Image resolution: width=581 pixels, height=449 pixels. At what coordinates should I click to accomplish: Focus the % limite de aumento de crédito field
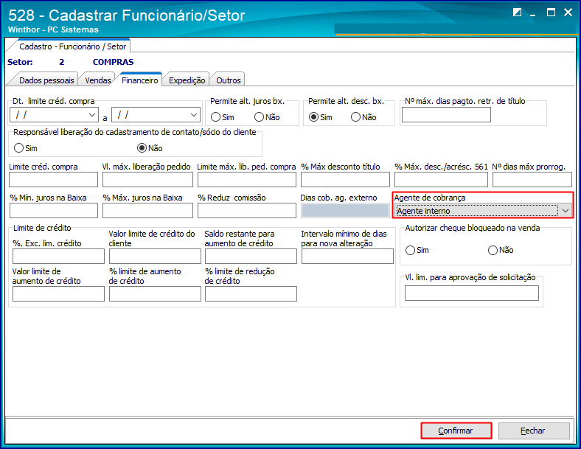(x=155, y=293)
